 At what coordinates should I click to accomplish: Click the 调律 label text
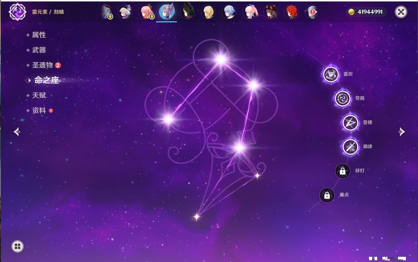(x=368, y=146)
